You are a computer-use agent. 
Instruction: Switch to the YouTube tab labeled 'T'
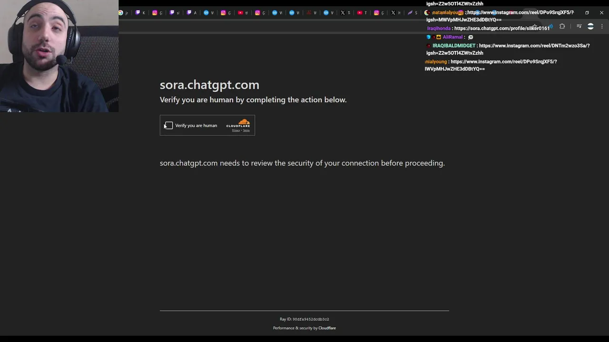tap(363, 13)
